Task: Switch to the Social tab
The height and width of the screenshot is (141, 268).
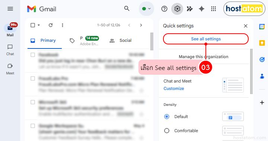Action: click(121, 40)
